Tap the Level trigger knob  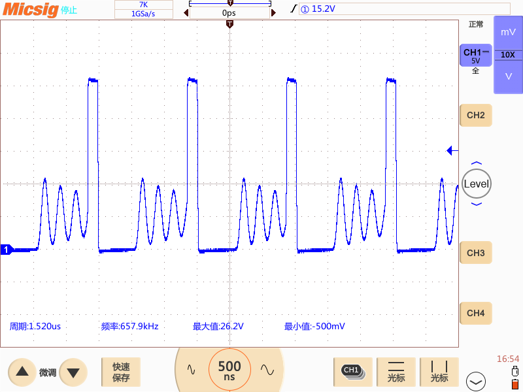pyautogui.click(x=477, y=184)
